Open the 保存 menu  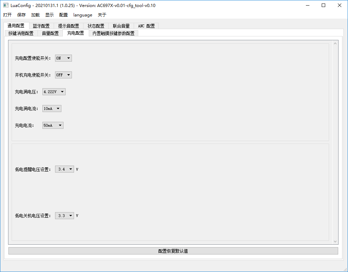pos(21,15)
